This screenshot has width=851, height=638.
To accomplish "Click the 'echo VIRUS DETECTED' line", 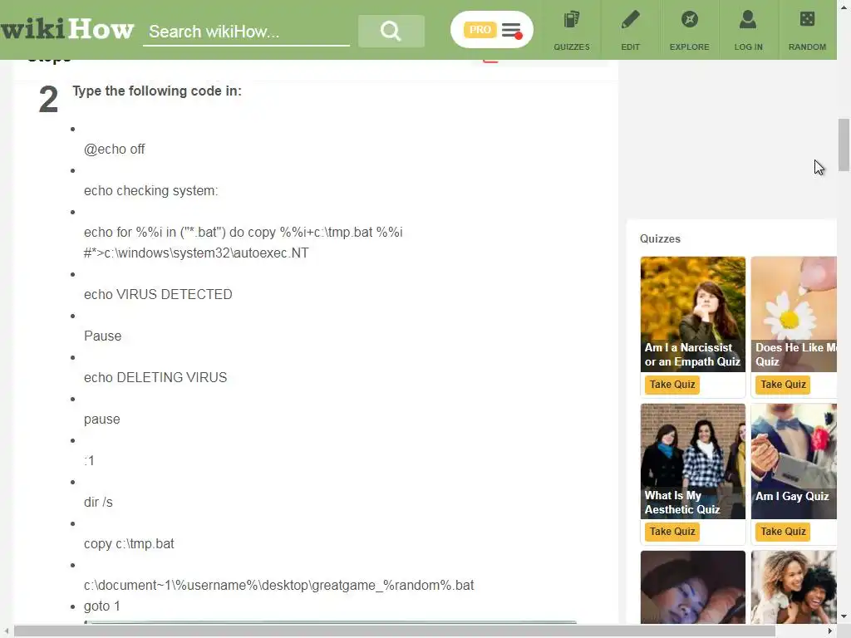I will click(x=158, y=295).
